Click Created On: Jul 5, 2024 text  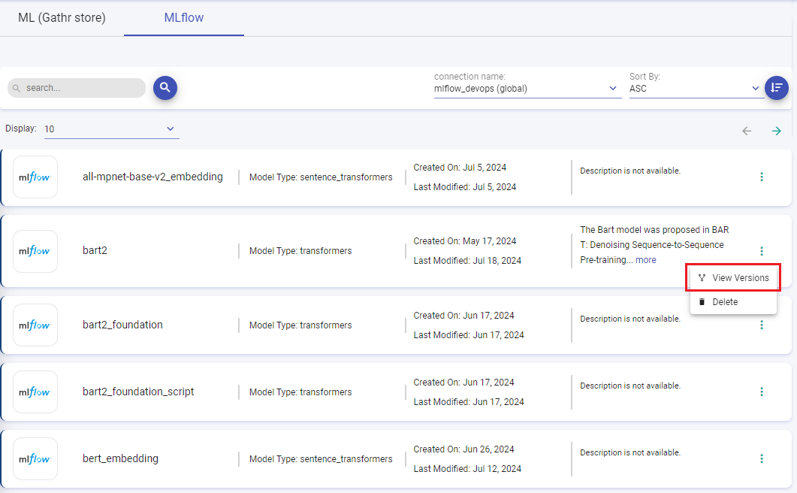460,168
